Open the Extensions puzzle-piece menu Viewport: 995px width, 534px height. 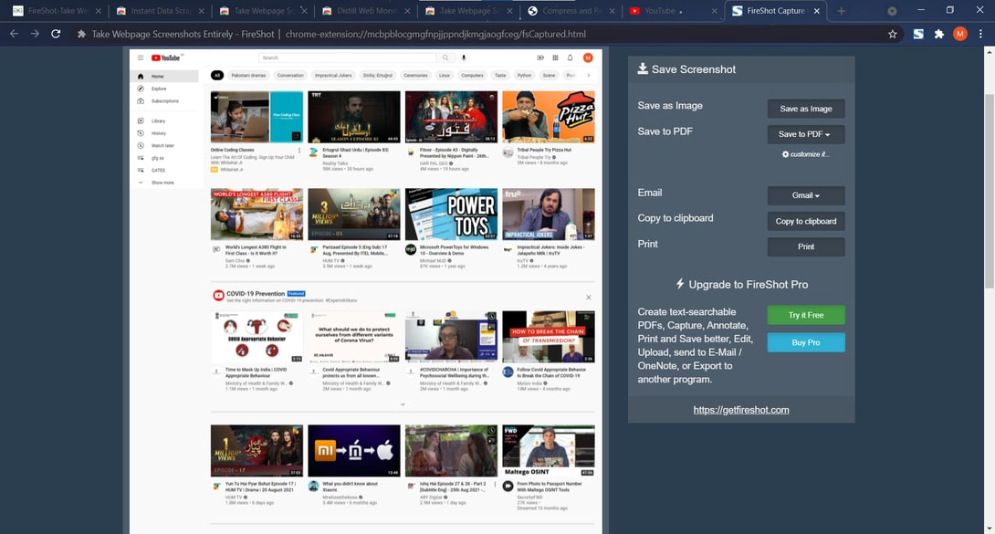pyautogui.click(x=939, y=35)
